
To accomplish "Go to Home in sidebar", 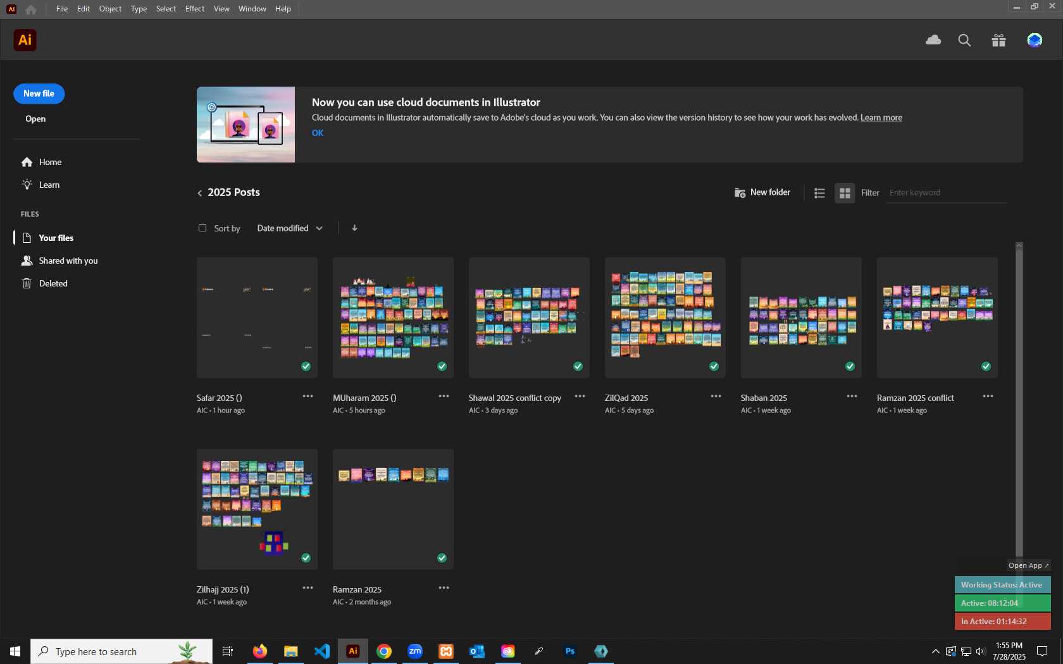I will (42, 163).
